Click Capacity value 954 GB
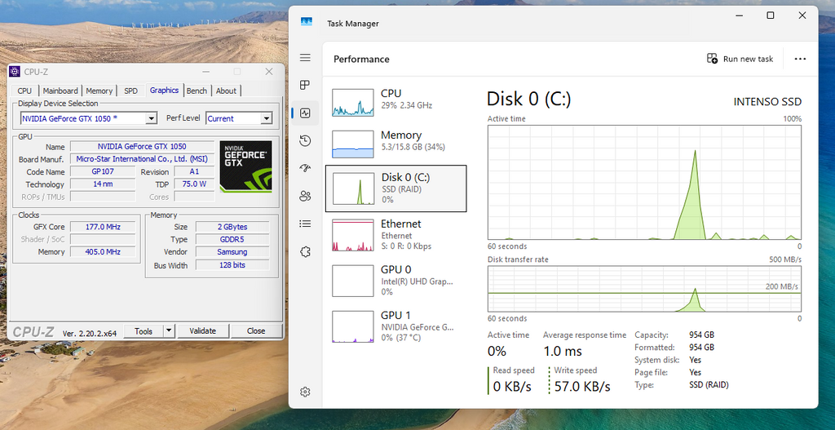This screenshot has width=835, height=430. [701, 335]
